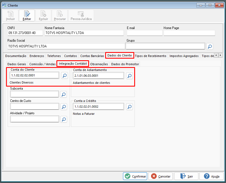
Task: Open the Comissão / Vendas subtab
Action: coord(42,64)
